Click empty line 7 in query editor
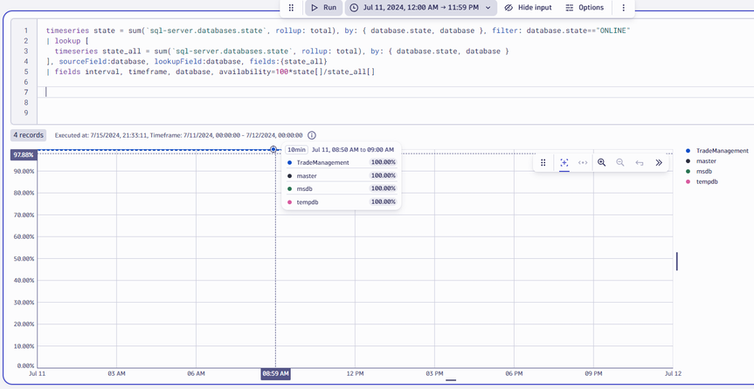754x389 pixels. pyautogui.click(x=262, y=92)
